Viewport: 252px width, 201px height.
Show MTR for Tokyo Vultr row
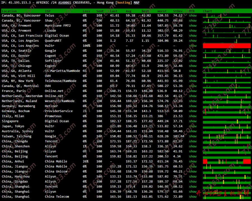193,126
